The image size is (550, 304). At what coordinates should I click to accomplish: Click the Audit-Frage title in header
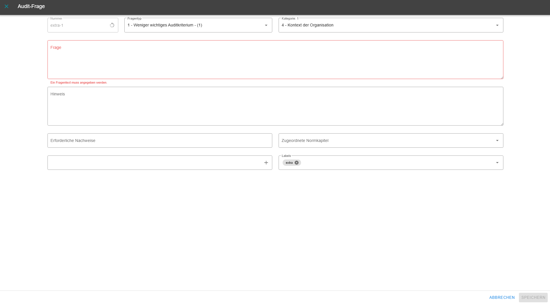(31, 6)
